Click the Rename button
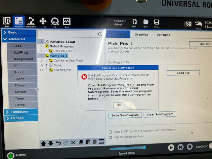 point(201,44)
